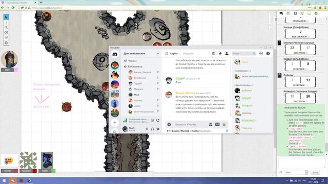Click the Roll20 Send button
This screenshot has height=184, width=328.
[x=315, y=172]
